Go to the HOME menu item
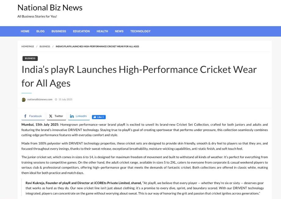This screenshot has width=281, height=199. pos(25,31)
